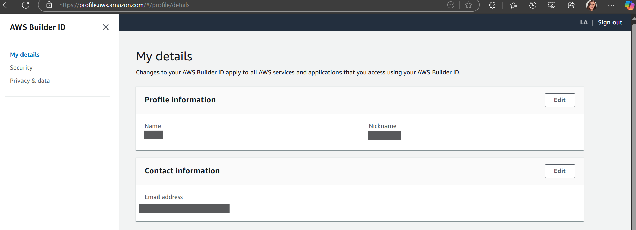636x230 pixels.
Task: Select My details in the sidebar
Action: pyautogui.click(x=25, y=55)
